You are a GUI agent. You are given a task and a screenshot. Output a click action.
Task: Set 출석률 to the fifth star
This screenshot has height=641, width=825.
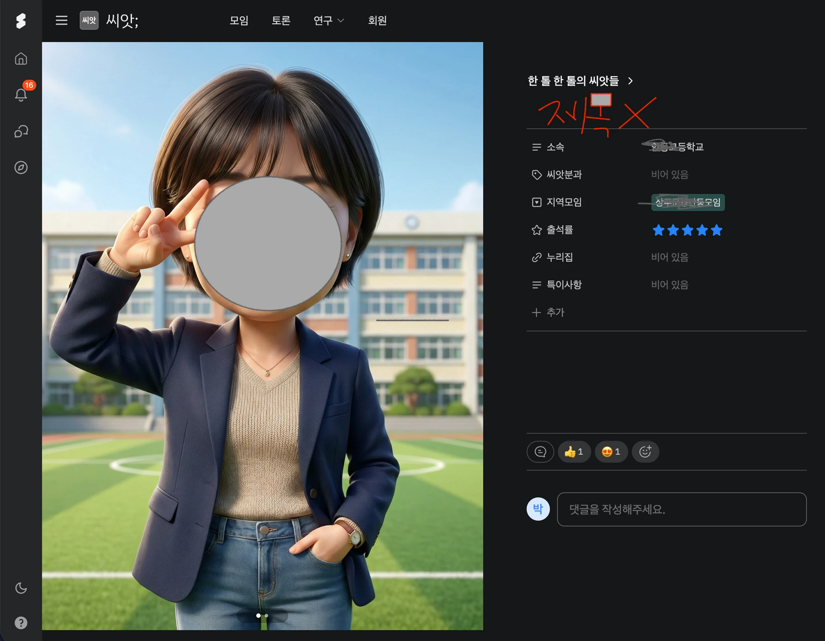click(x=716, y=230)
